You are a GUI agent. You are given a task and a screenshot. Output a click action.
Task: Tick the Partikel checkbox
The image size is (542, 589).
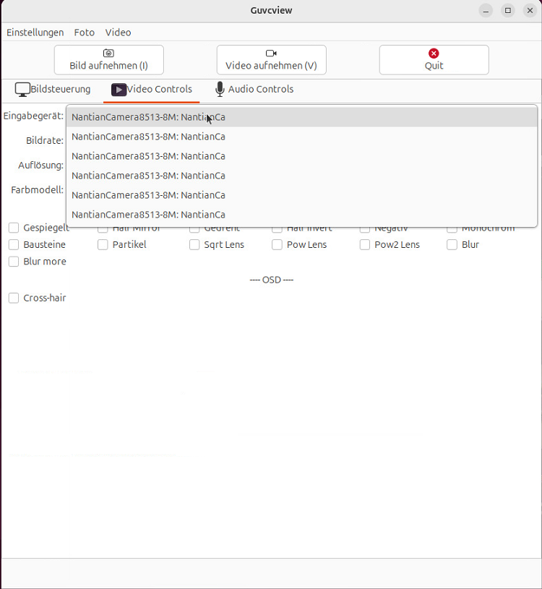tap(103, 244)
